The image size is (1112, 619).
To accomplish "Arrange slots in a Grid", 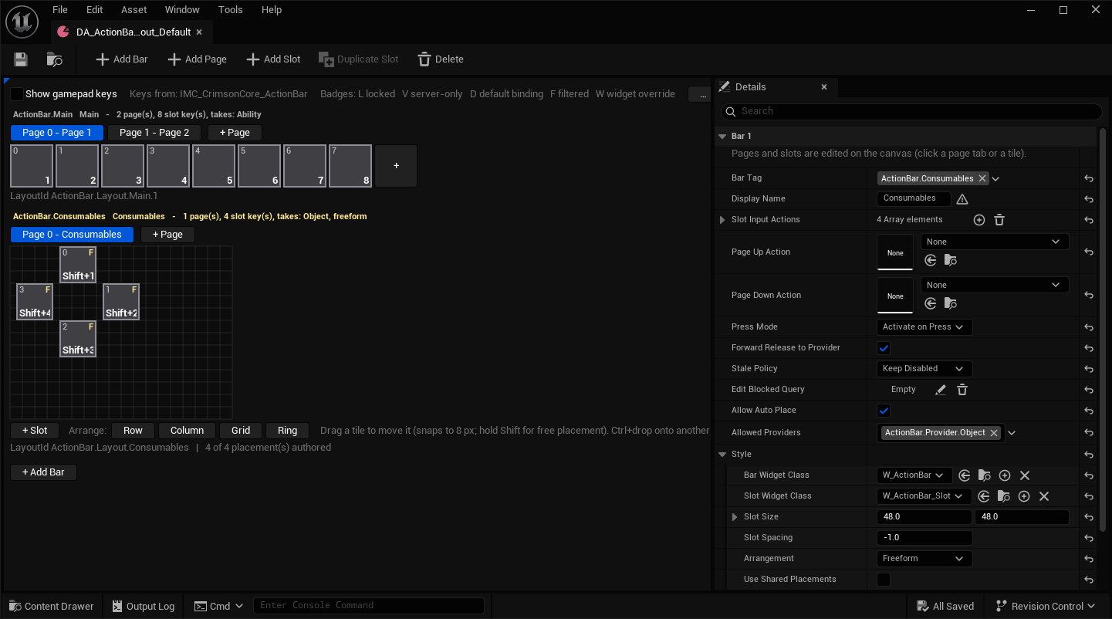I will [x=241, y=431].
